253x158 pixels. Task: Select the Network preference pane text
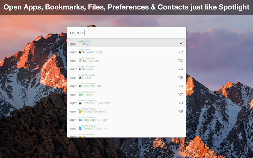click(88, 69)
